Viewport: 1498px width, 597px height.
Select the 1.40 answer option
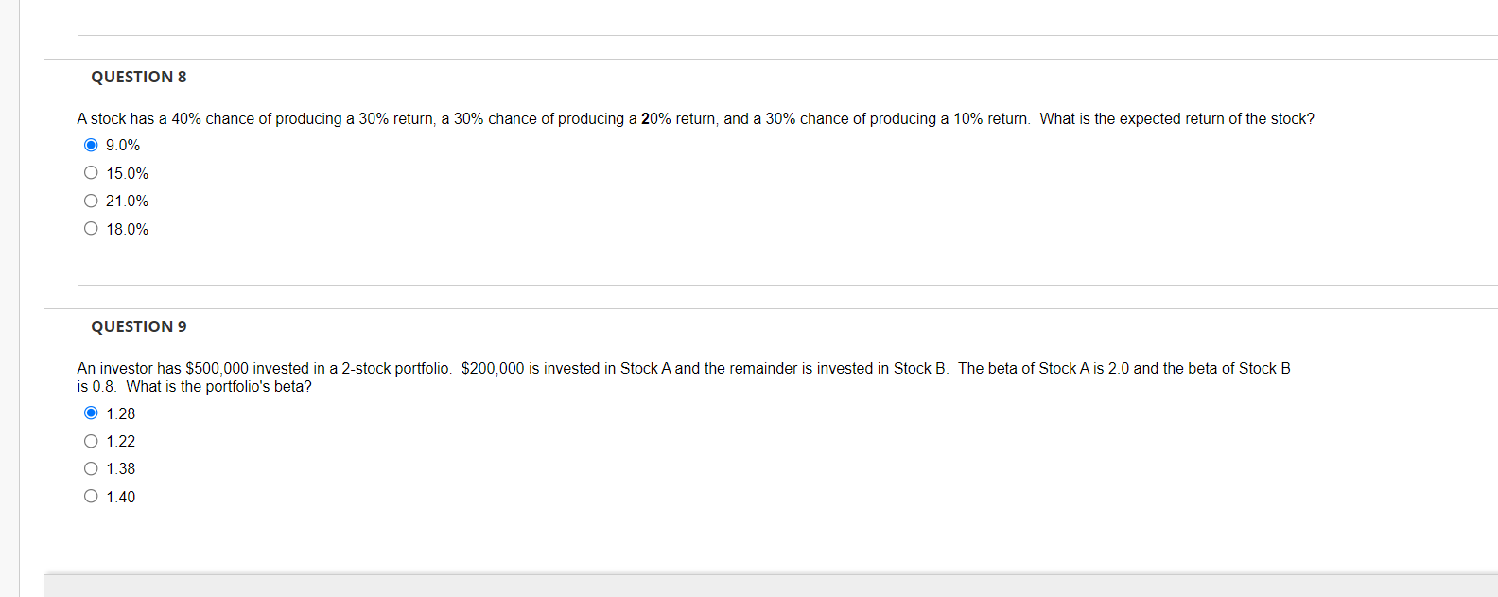click(91, 495)
